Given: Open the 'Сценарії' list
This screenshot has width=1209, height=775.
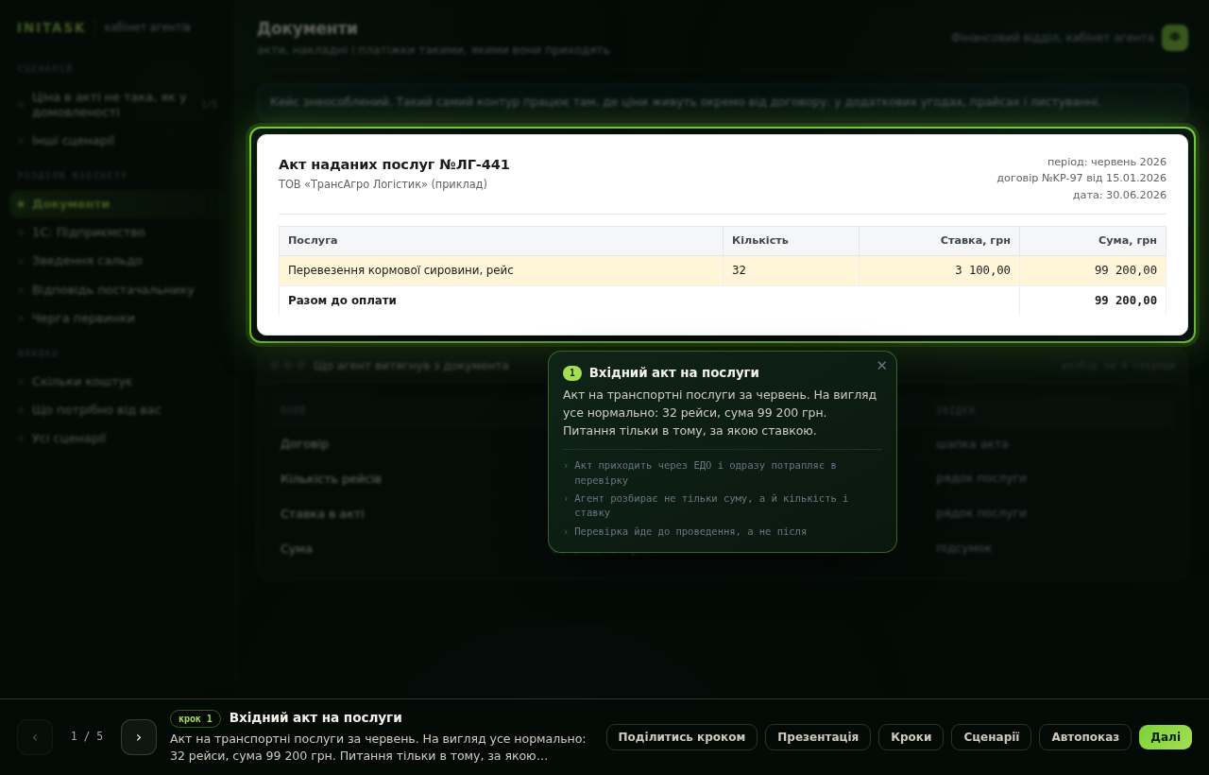Looking at the screenshot, I should (x=991, y=737).
